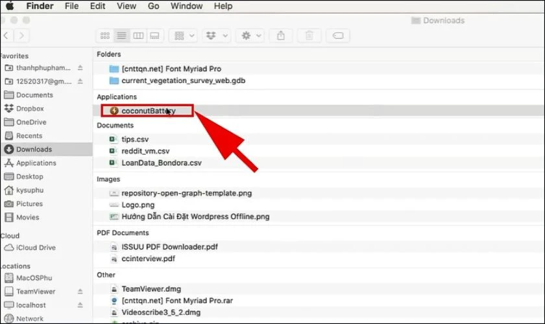Select Hướng Dẫn Cài Đặt Wordpress Offline.png
The width and height of the screenshot is (545, 324).
coord(189,216)
